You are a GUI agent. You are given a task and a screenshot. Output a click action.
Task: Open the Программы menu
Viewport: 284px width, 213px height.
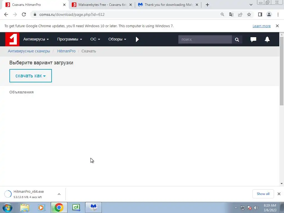click(70, 39)
